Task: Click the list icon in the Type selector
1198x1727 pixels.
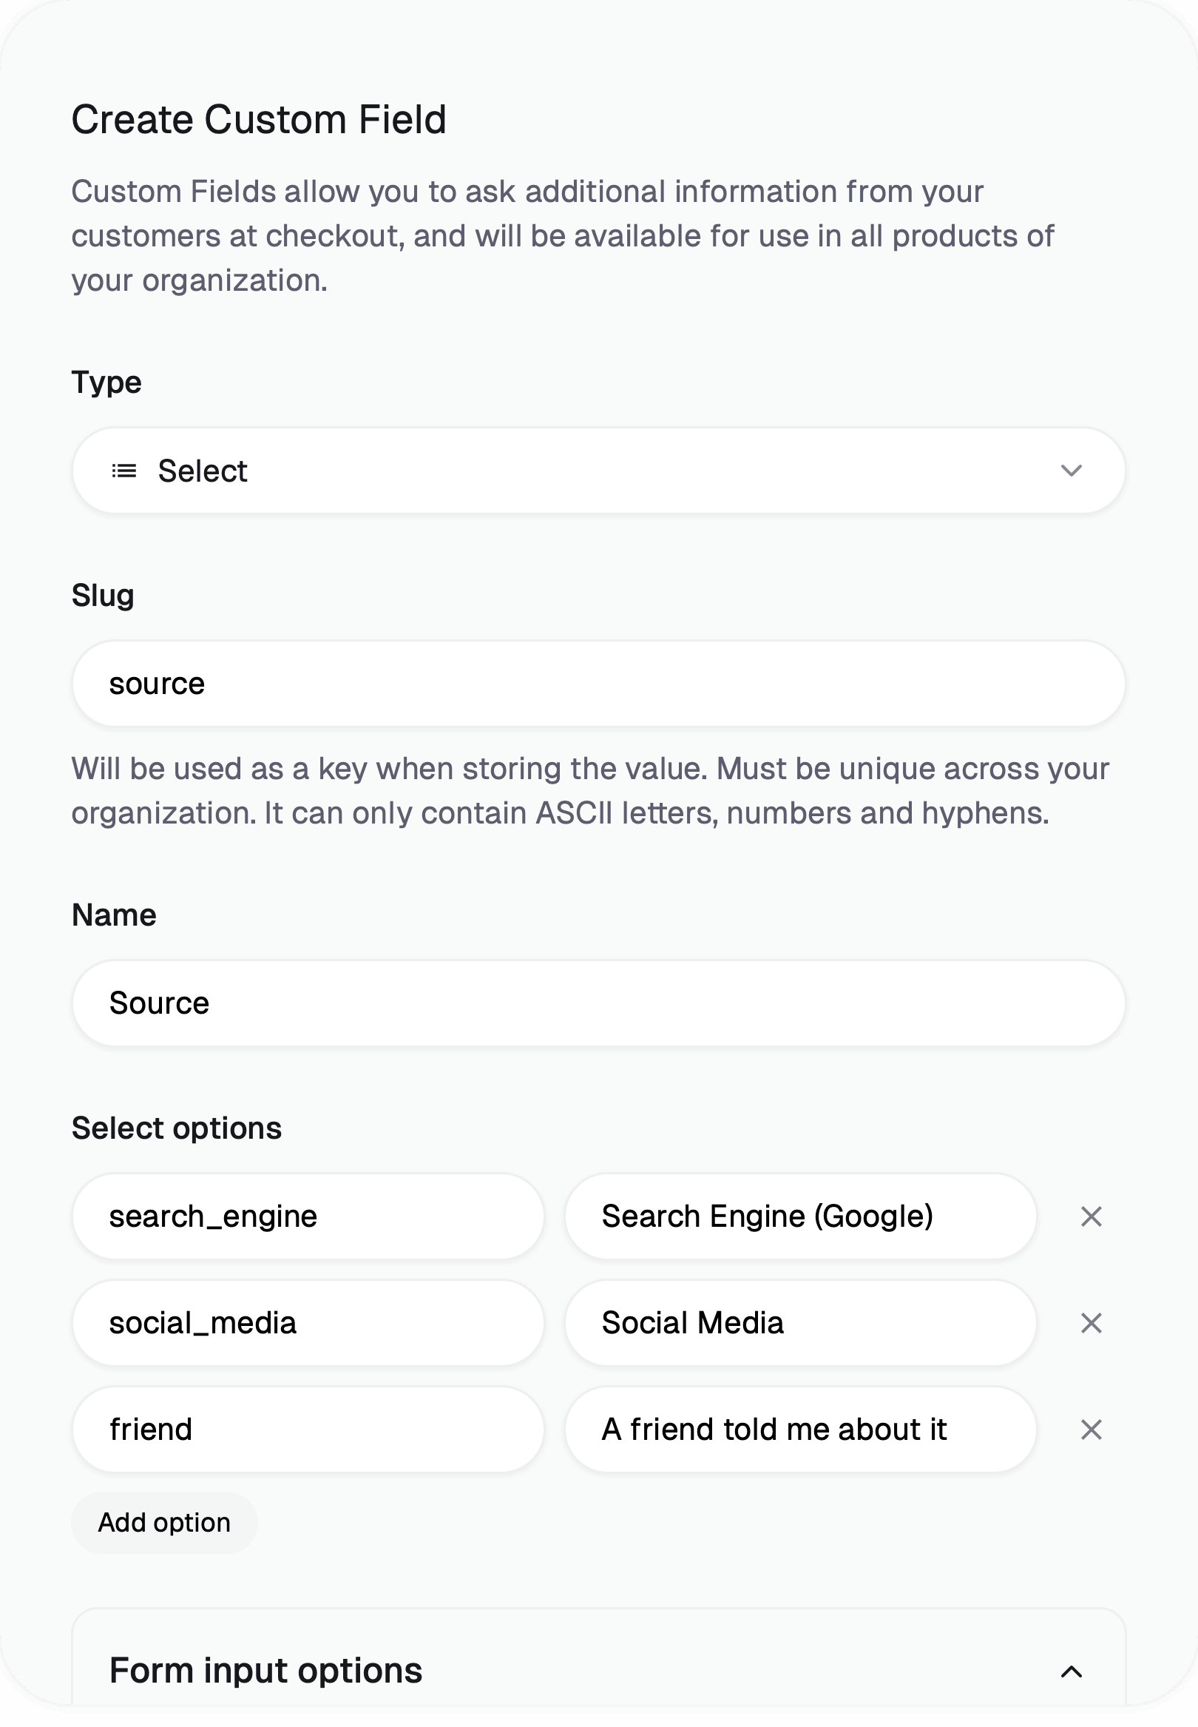Action: tap(123, 471)
